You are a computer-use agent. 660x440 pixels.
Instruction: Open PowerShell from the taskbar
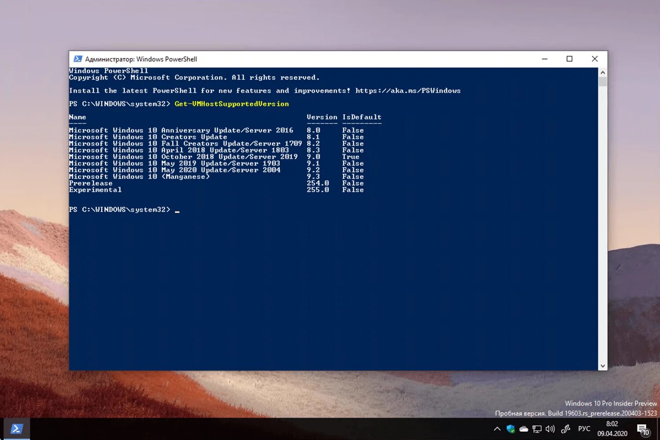click(17, 429)
